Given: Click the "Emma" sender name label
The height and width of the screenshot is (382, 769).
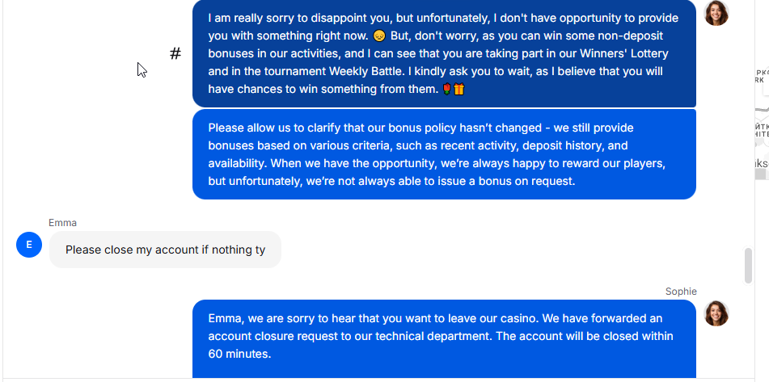Looking at the screenshot, I should pos(62,223).
